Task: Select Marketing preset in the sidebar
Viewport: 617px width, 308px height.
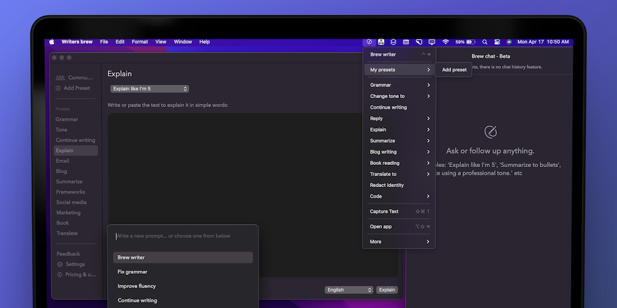Action: click(69, 212)
